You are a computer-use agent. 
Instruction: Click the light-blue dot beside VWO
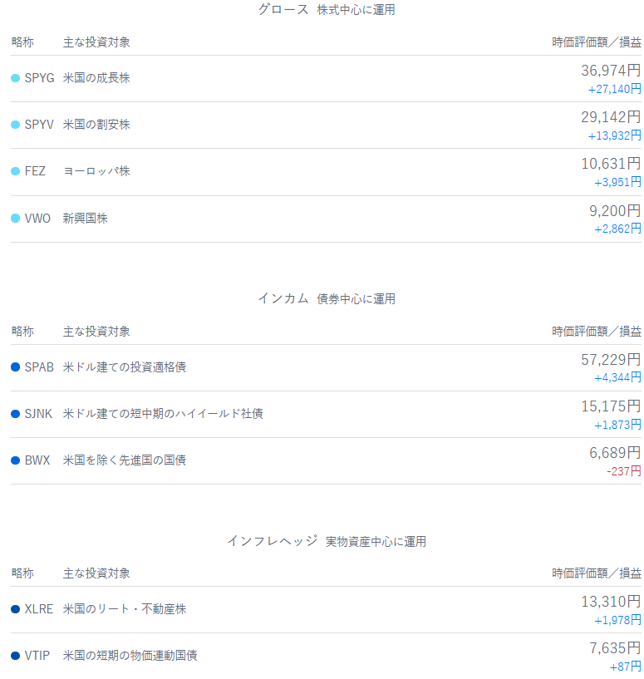pos(15,218)
